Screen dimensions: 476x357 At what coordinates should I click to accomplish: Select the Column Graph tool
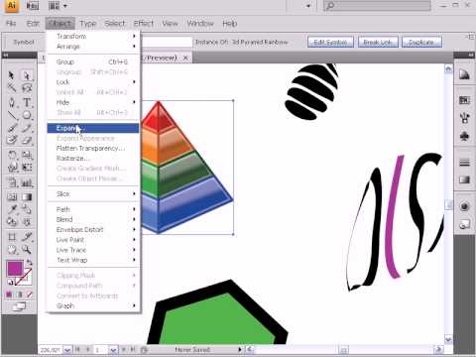(27, 182)
